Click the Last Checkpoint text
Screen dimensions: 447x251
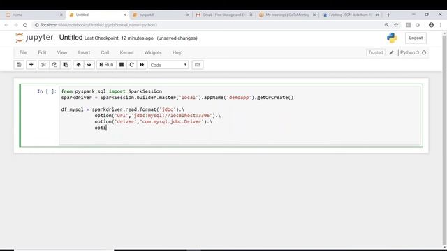tap(119, 38)
